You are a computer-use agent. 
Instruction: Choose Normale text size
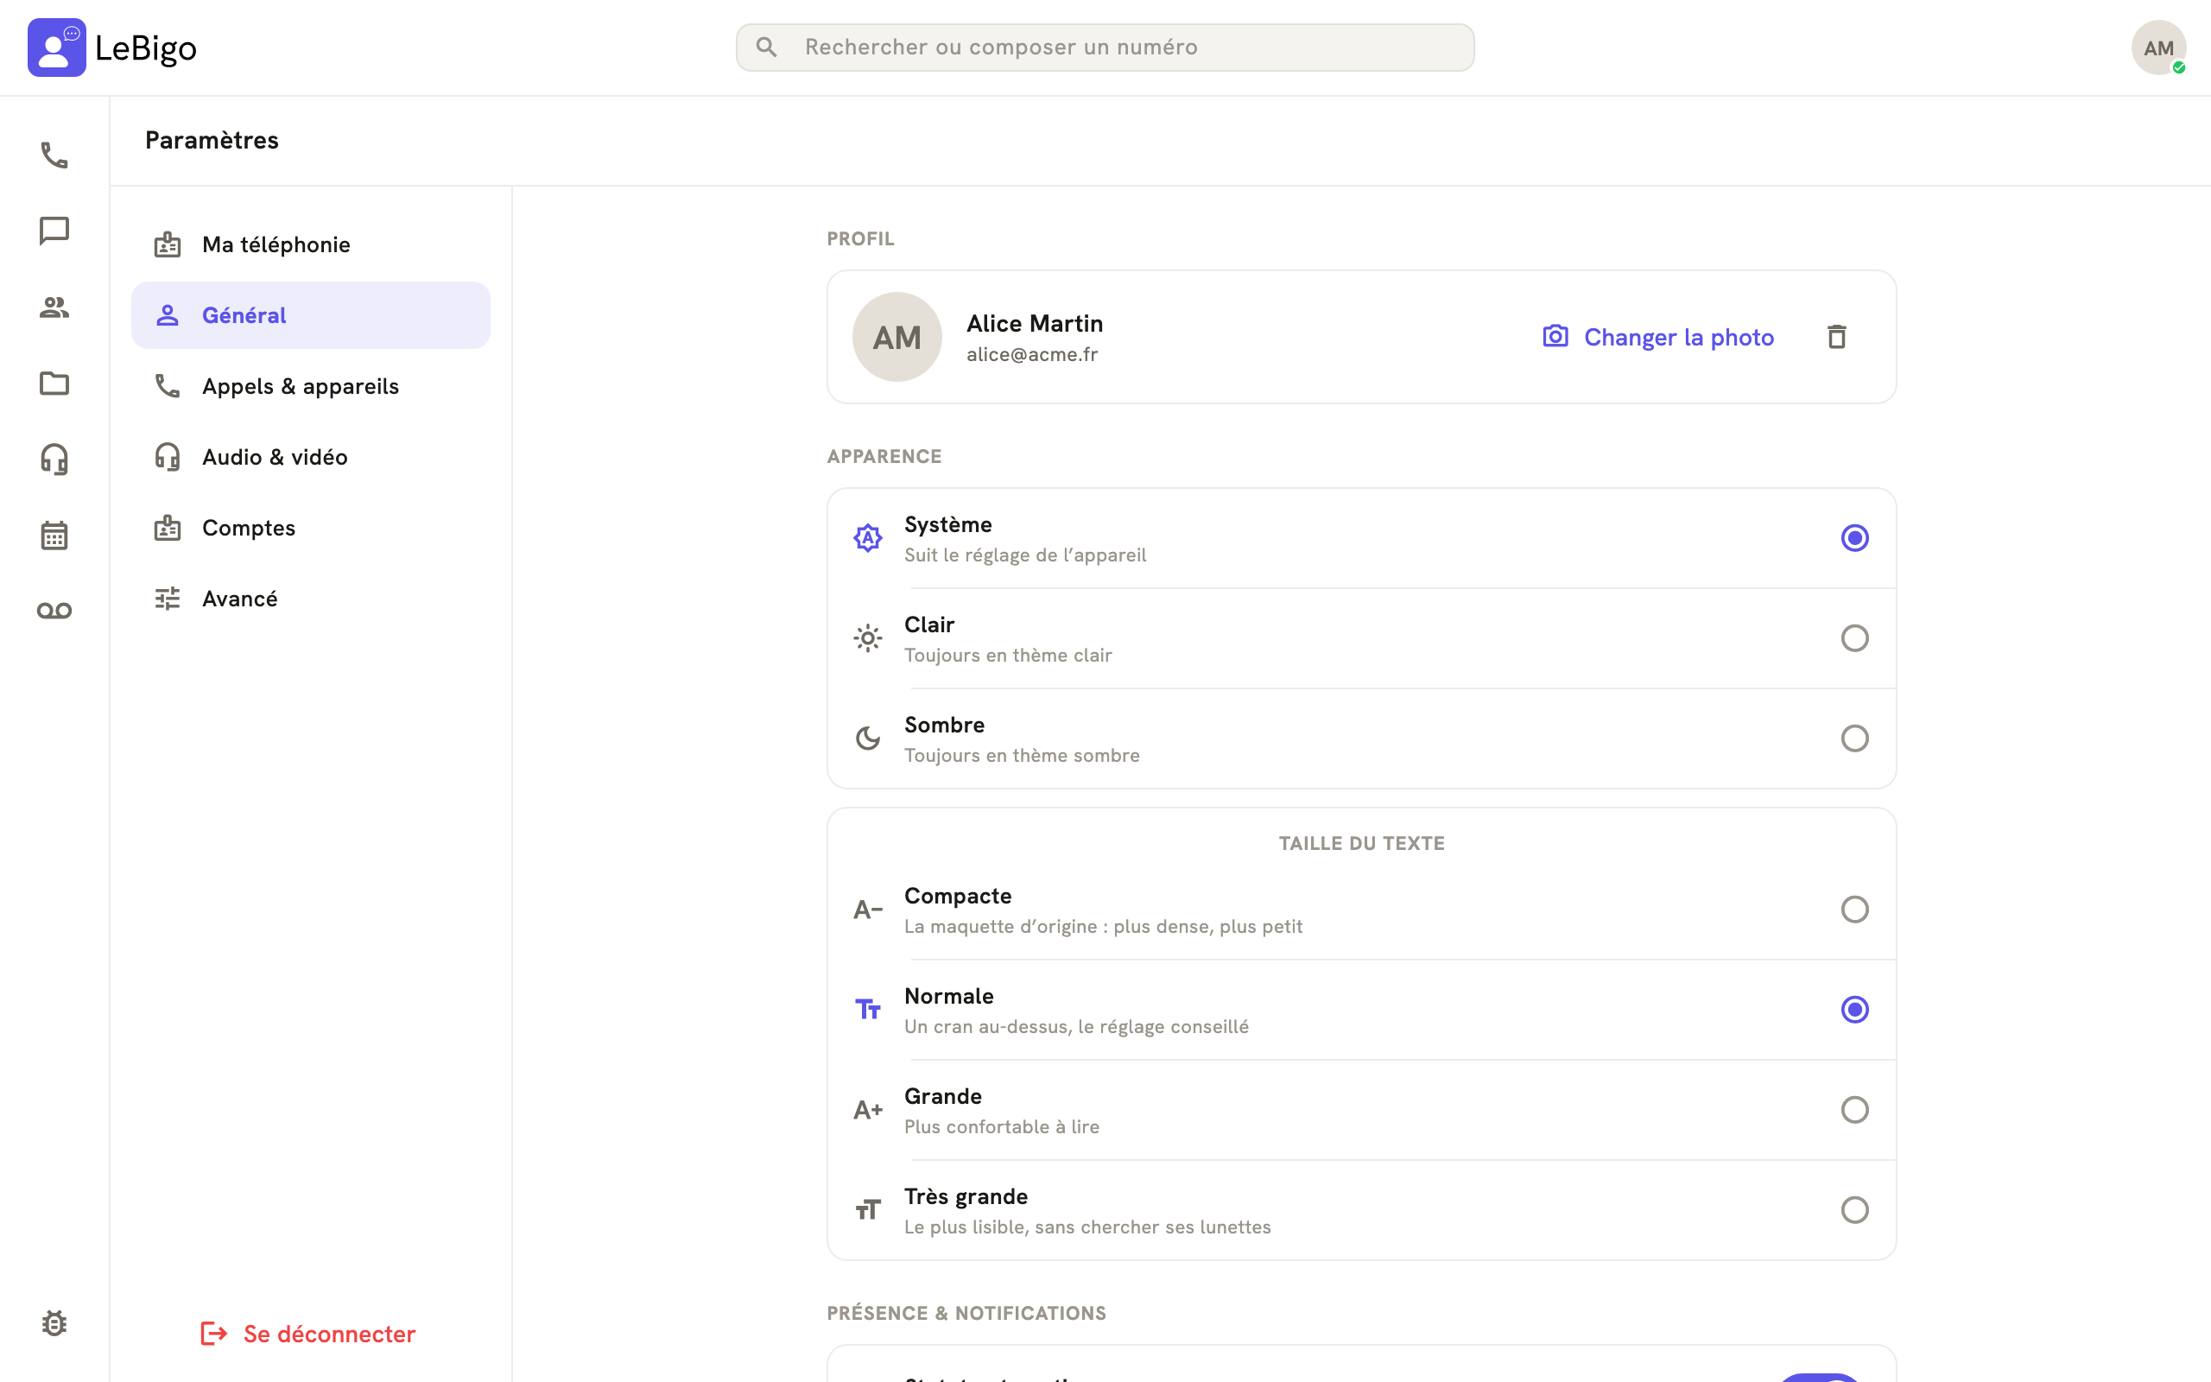tap(1361, 1010)
